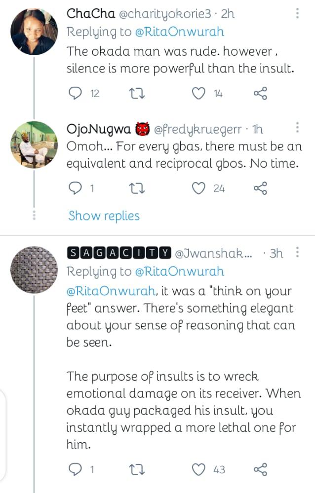Screen dimensions: 315x493
Task: Open the share icon on SAGACITY's tweet
Action: (x=260, y=470)
